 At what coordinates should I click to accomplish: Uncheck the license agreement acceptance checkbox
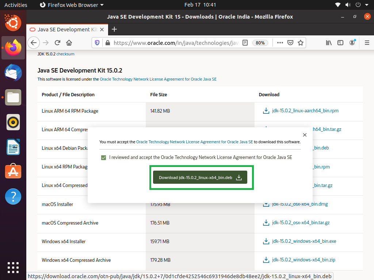103,157
